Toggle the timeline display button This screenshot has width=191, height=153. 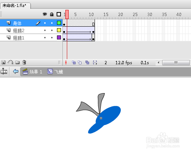[x=4, y=71]
